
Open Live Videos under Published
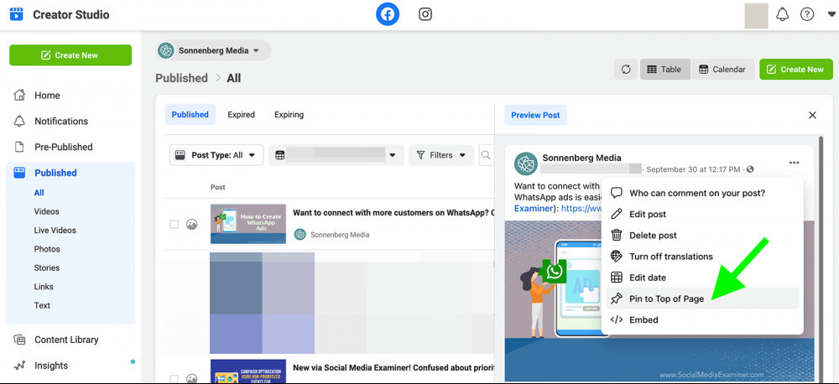pos(55,230)
